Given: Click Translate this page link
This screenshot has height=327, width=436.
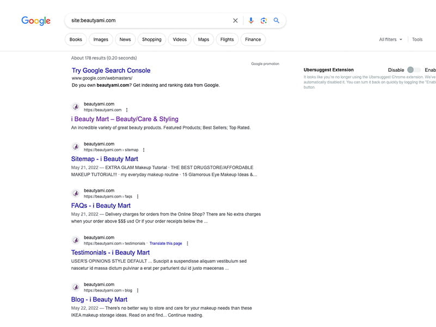Looking at the screenshot, I should tap(165, 243).
